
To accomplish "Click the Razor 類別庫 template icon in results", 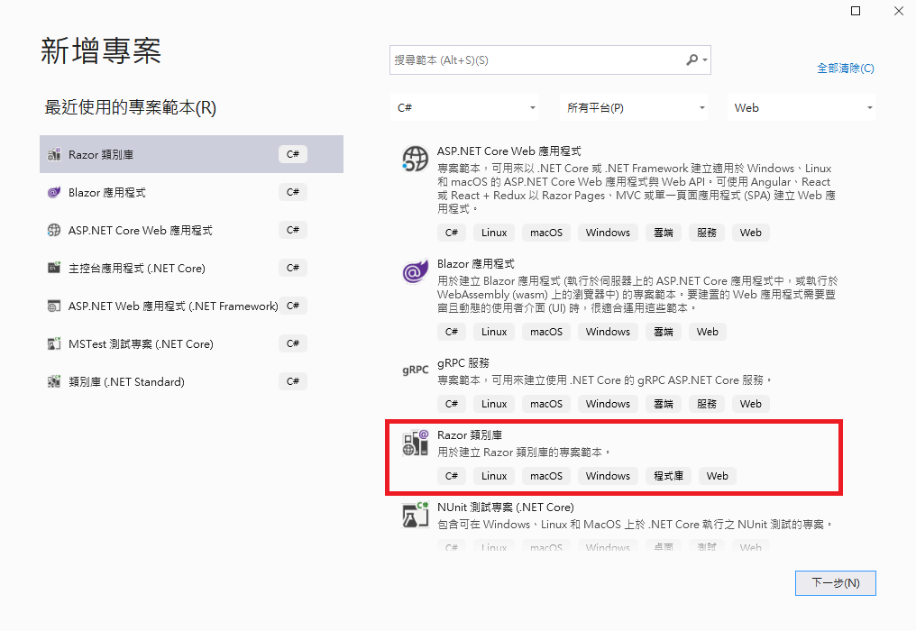I will point(416,443).
